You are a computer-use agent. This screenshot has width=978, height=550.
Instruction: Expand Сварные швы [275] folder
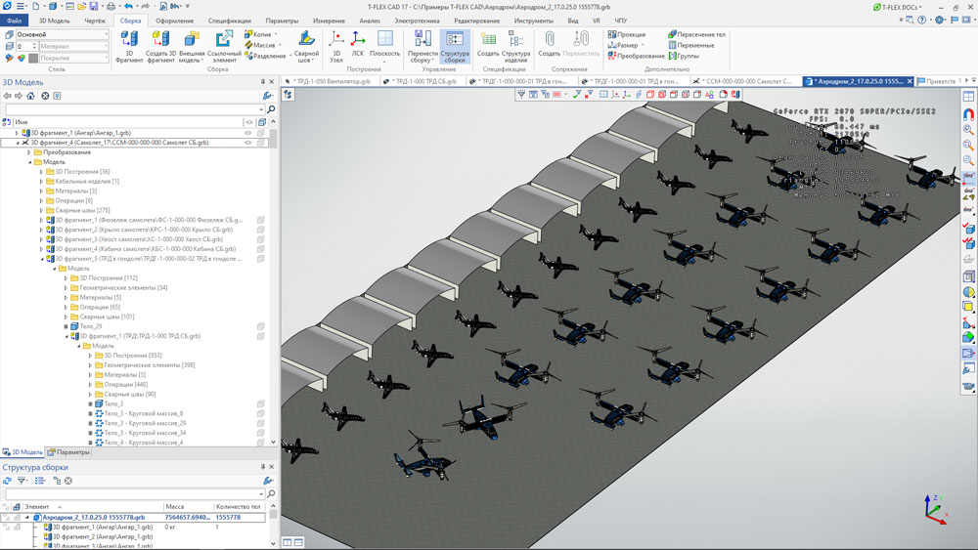(42, 211)
